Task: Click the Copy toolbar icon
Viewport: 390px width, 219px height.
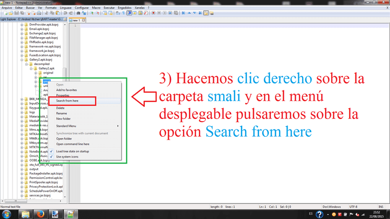Action: [x=52, y=13]
